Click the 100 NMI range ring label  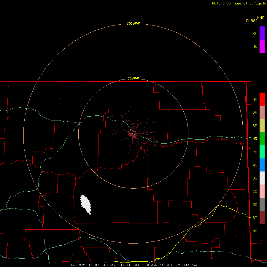pos(133,23)
